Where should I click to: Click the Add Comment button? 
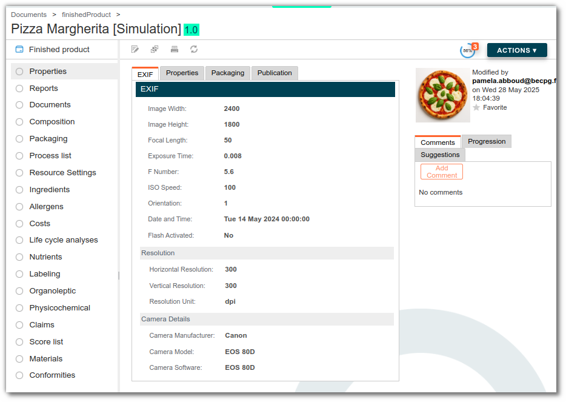coord(441,172)
